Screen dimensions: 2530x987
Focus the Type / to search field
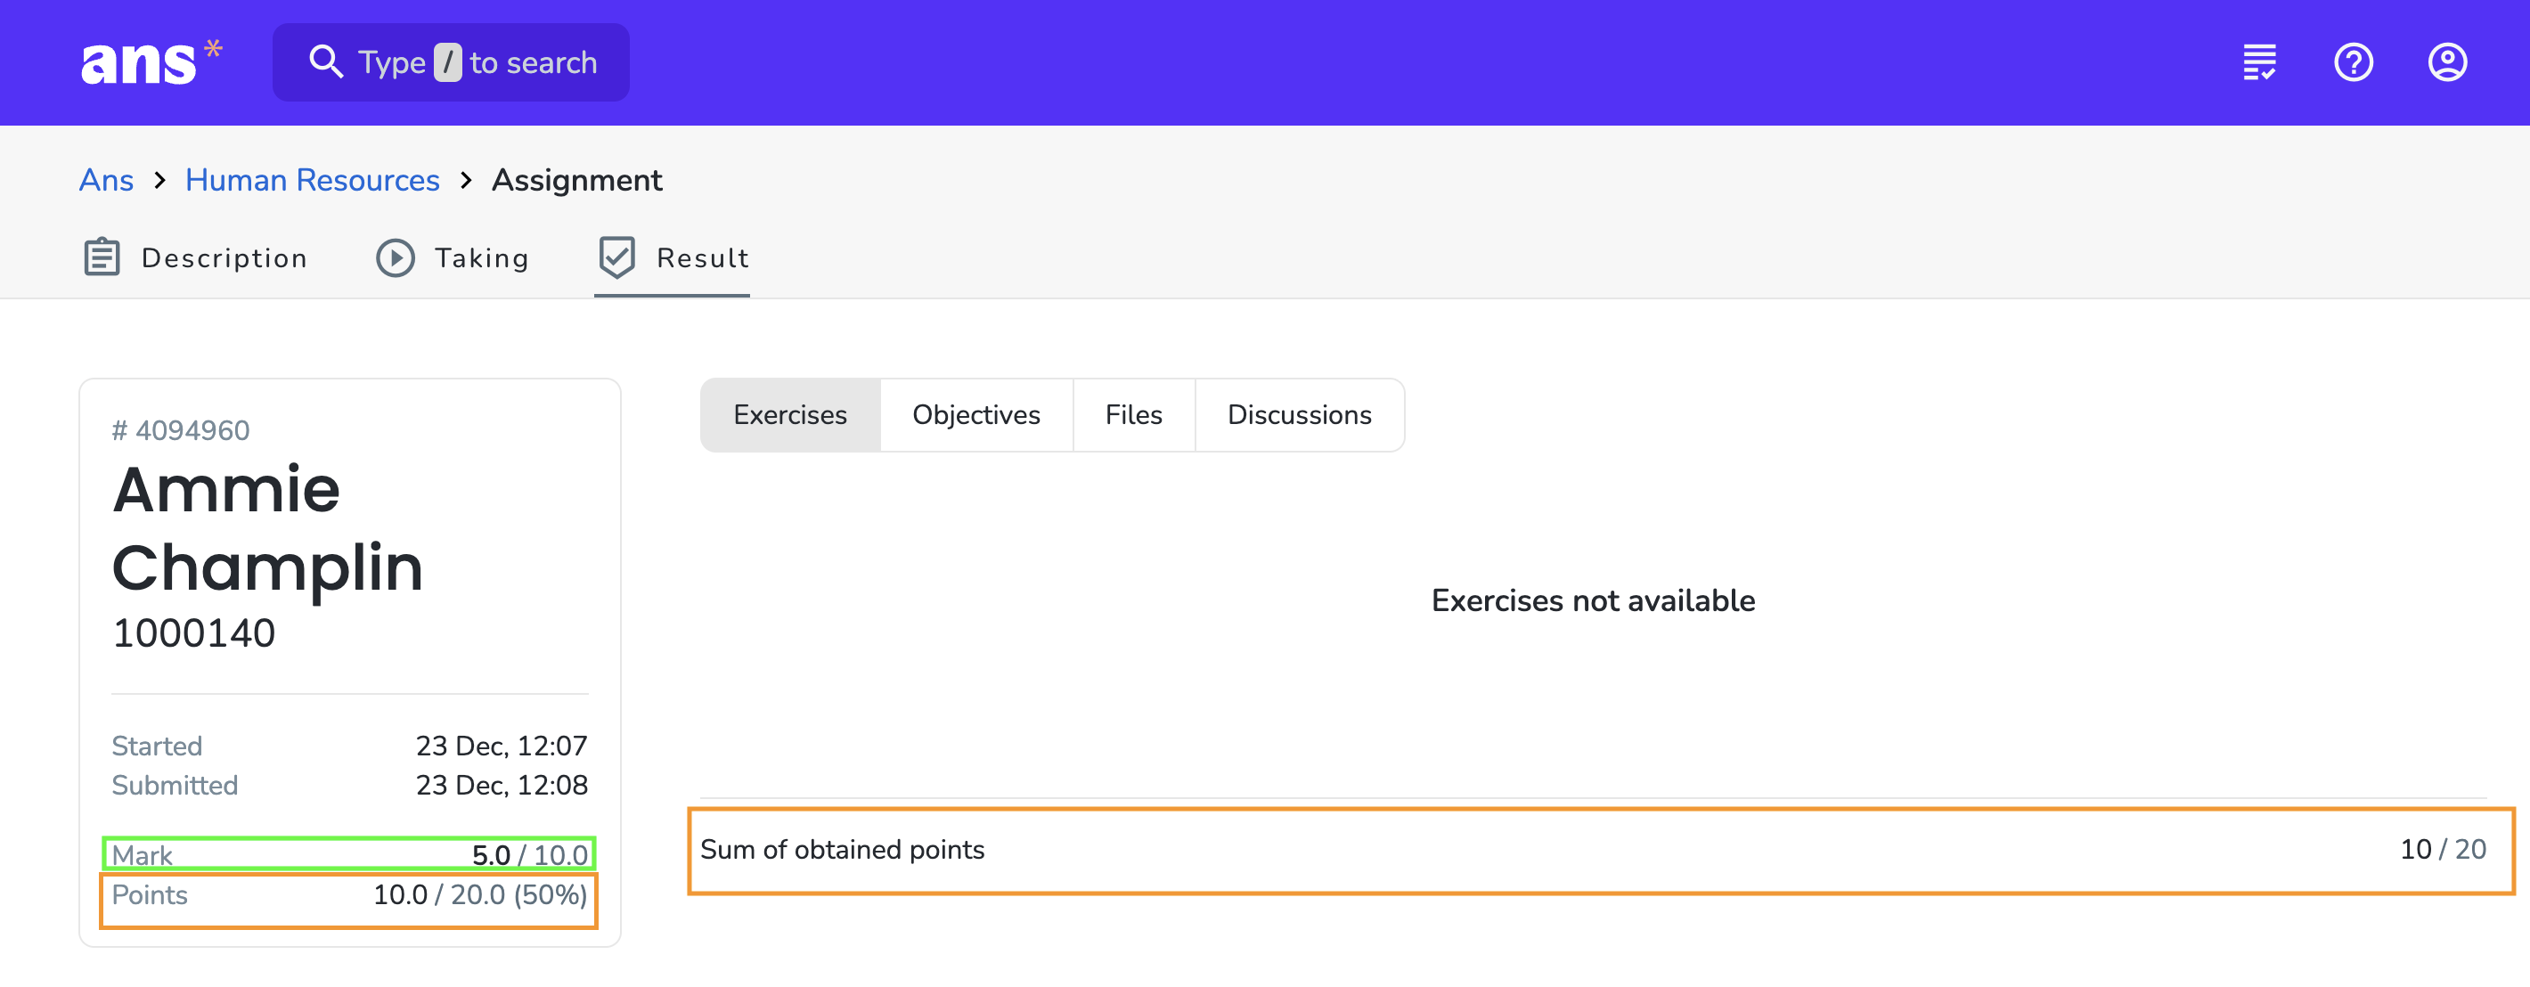pyautogui.click(x=451, y=61)
